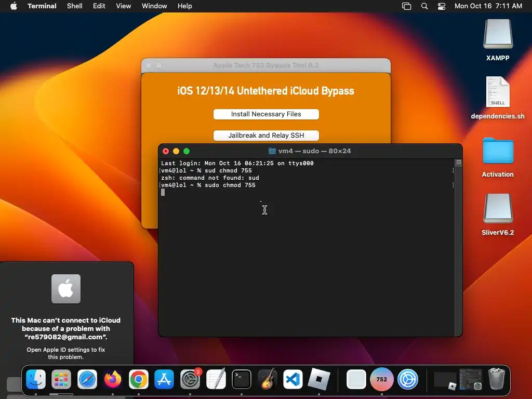Open Finder from the dock
This screenshot has width=532, height=399.
pyautogui.click(x=36, y=379)
